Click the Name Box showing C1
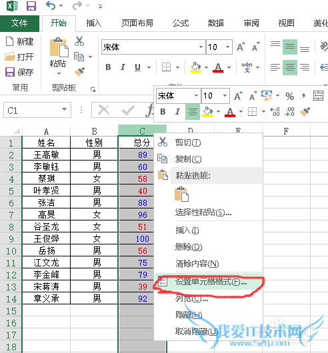328x353 pixels. (37, 110)
